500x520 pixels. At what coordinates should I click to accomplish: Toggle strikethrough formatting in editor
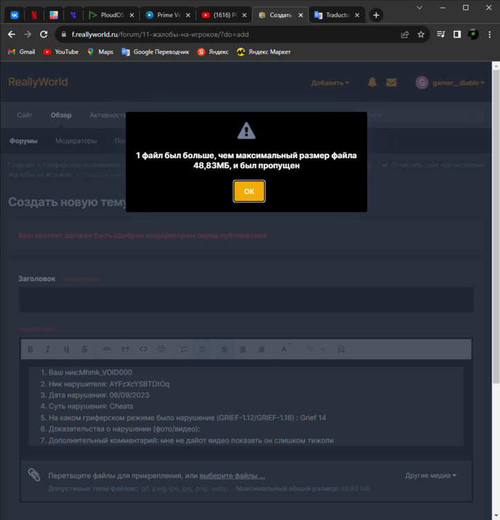(84, 349)
